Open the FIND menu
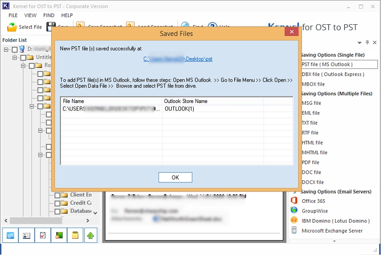The width and height of the screenshot is (381, 255). point(49,15)
